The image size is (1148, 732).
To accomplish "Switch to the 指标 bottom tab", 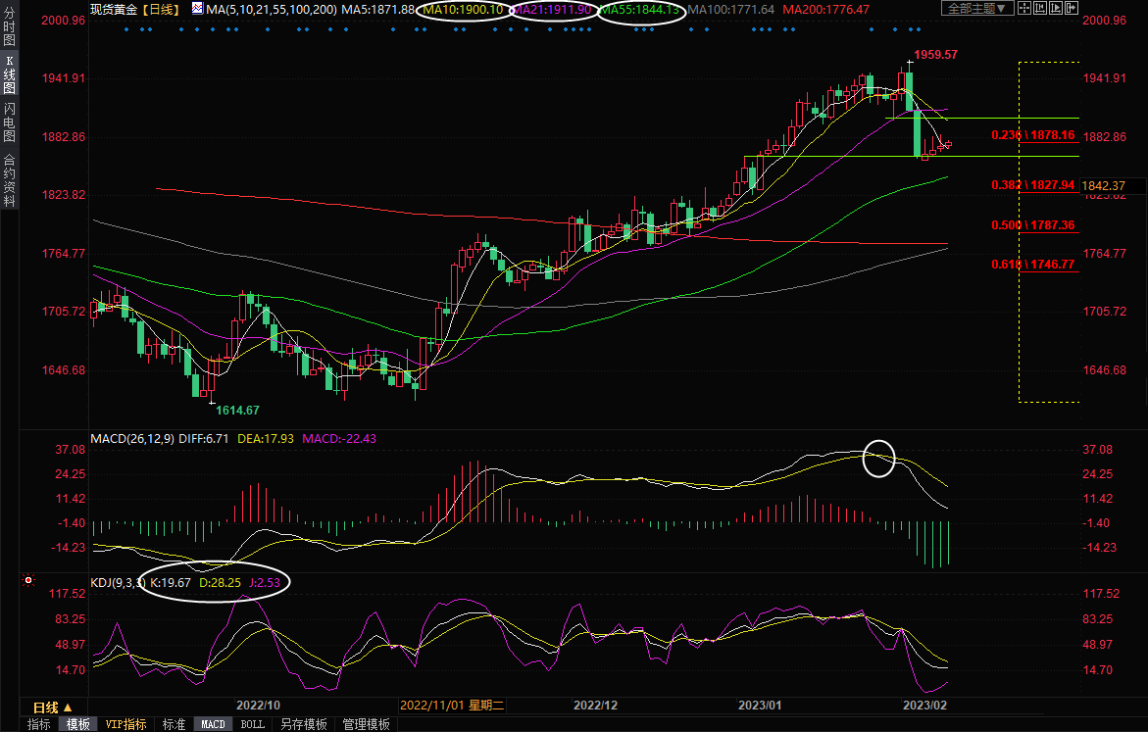I will click(x=39, y=724).
